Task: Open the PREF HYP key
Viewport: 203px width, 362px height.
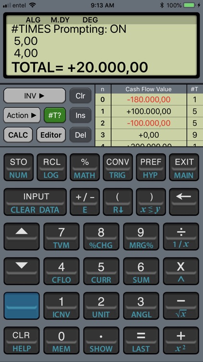Action: (151, 167)
